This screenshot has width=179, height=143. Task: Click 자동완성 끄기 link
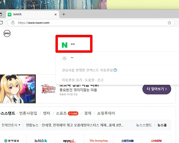click(x=72, y=80)
